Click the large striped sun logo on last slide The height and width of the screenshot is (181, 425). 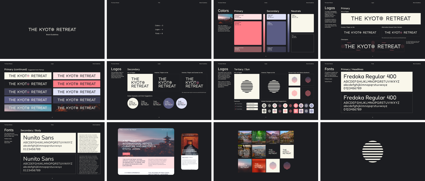coord(373,151)
